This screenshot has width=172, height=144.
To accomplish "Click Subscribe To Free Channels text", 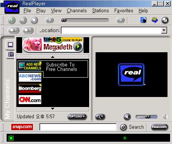I will 61,67.
